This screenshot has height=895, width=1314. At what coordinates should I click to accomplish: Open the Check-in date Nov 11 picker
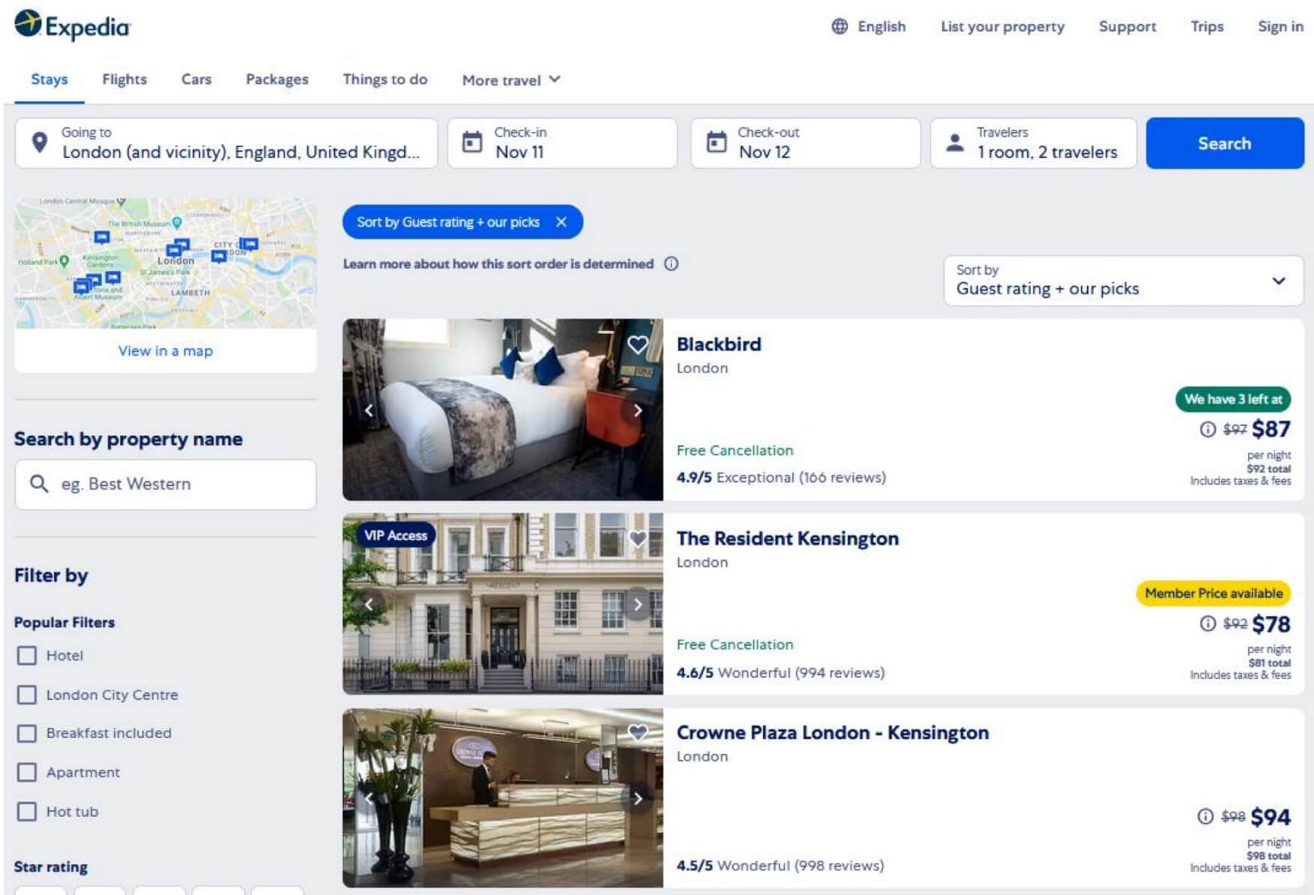click(562, 143)
